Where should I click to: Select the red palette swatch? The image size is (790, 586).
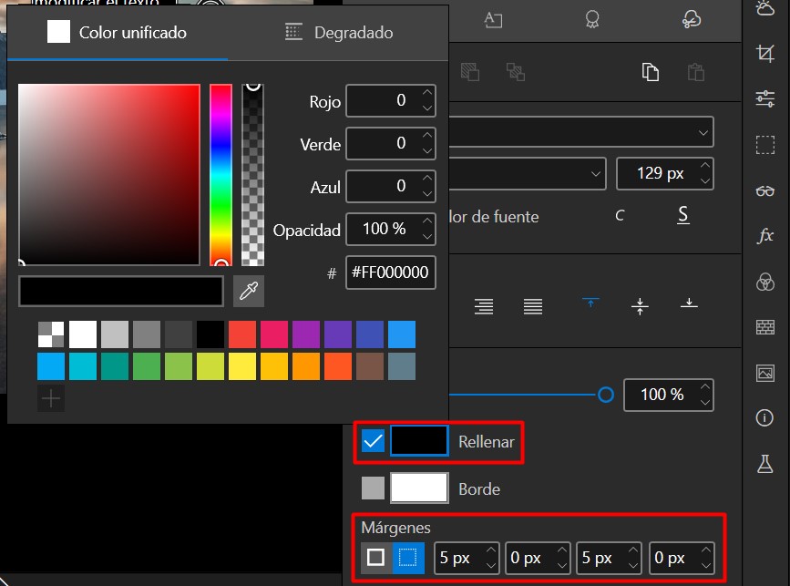[x=242, y=334]
